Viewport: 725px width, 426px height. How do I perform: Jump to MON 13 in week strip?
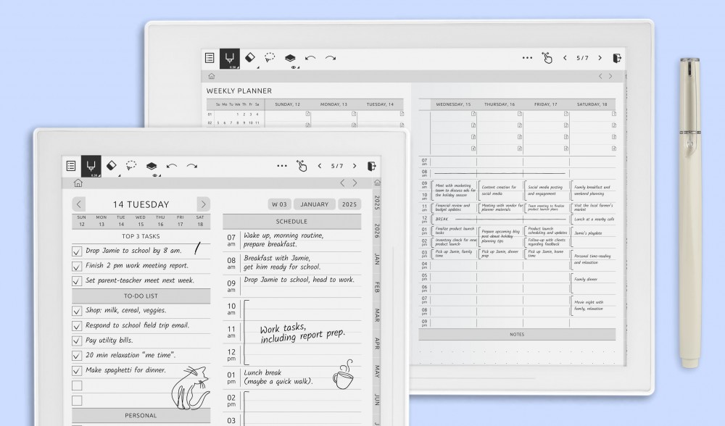[x=101, y=221]
